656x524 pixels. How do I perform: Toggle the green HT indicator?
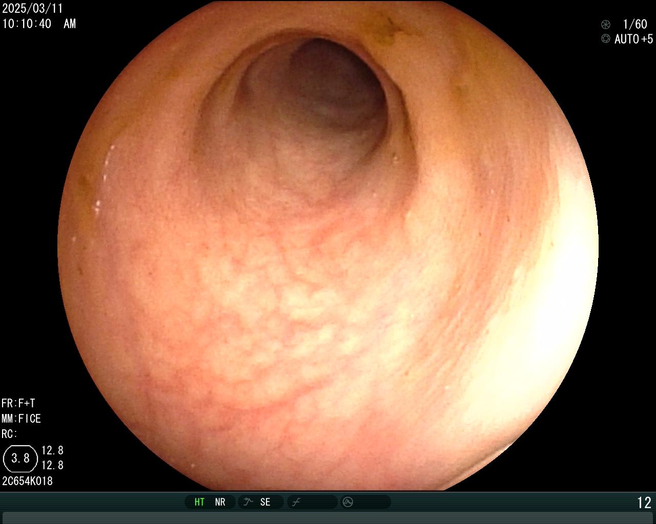click(199, 502)
